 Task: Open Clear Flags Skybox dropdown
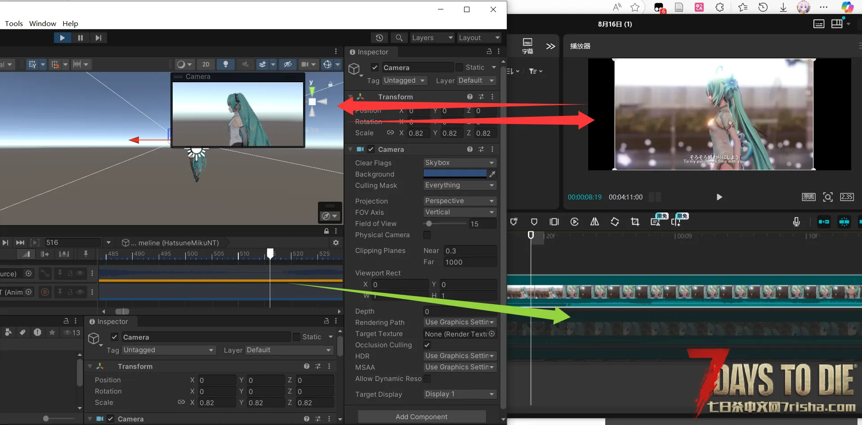[x=460, y=163]
